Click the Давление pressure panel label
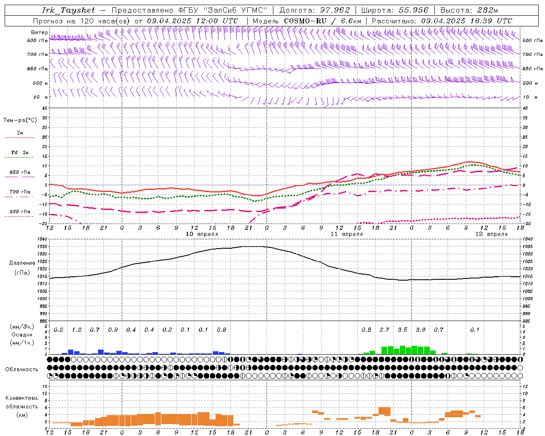The height and width of the screenshot is (436, 545). click(x=22, y=263)
